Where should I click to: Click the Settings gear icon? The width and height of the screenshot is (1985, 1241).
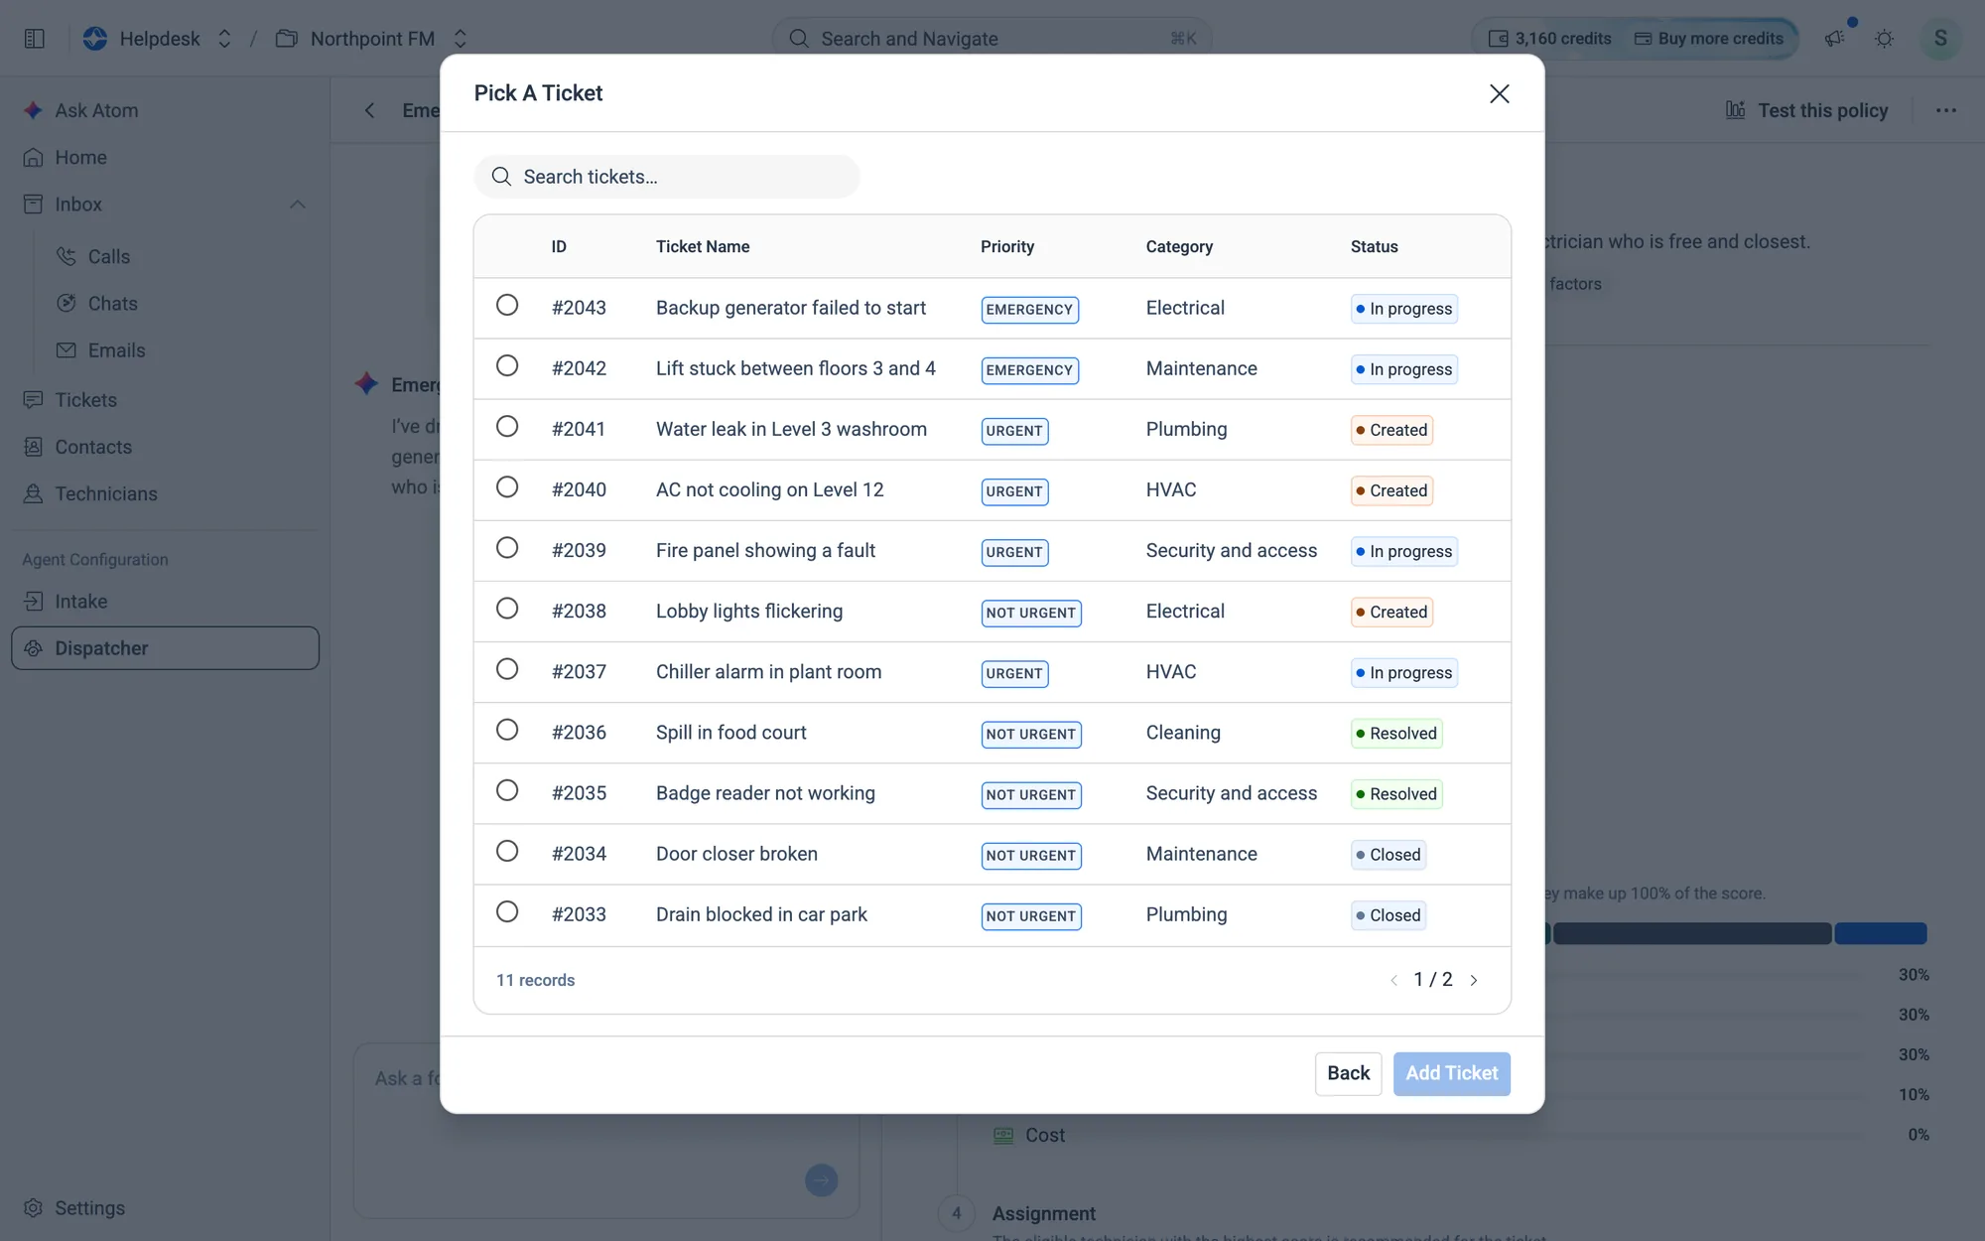(x=34, y=1208)
